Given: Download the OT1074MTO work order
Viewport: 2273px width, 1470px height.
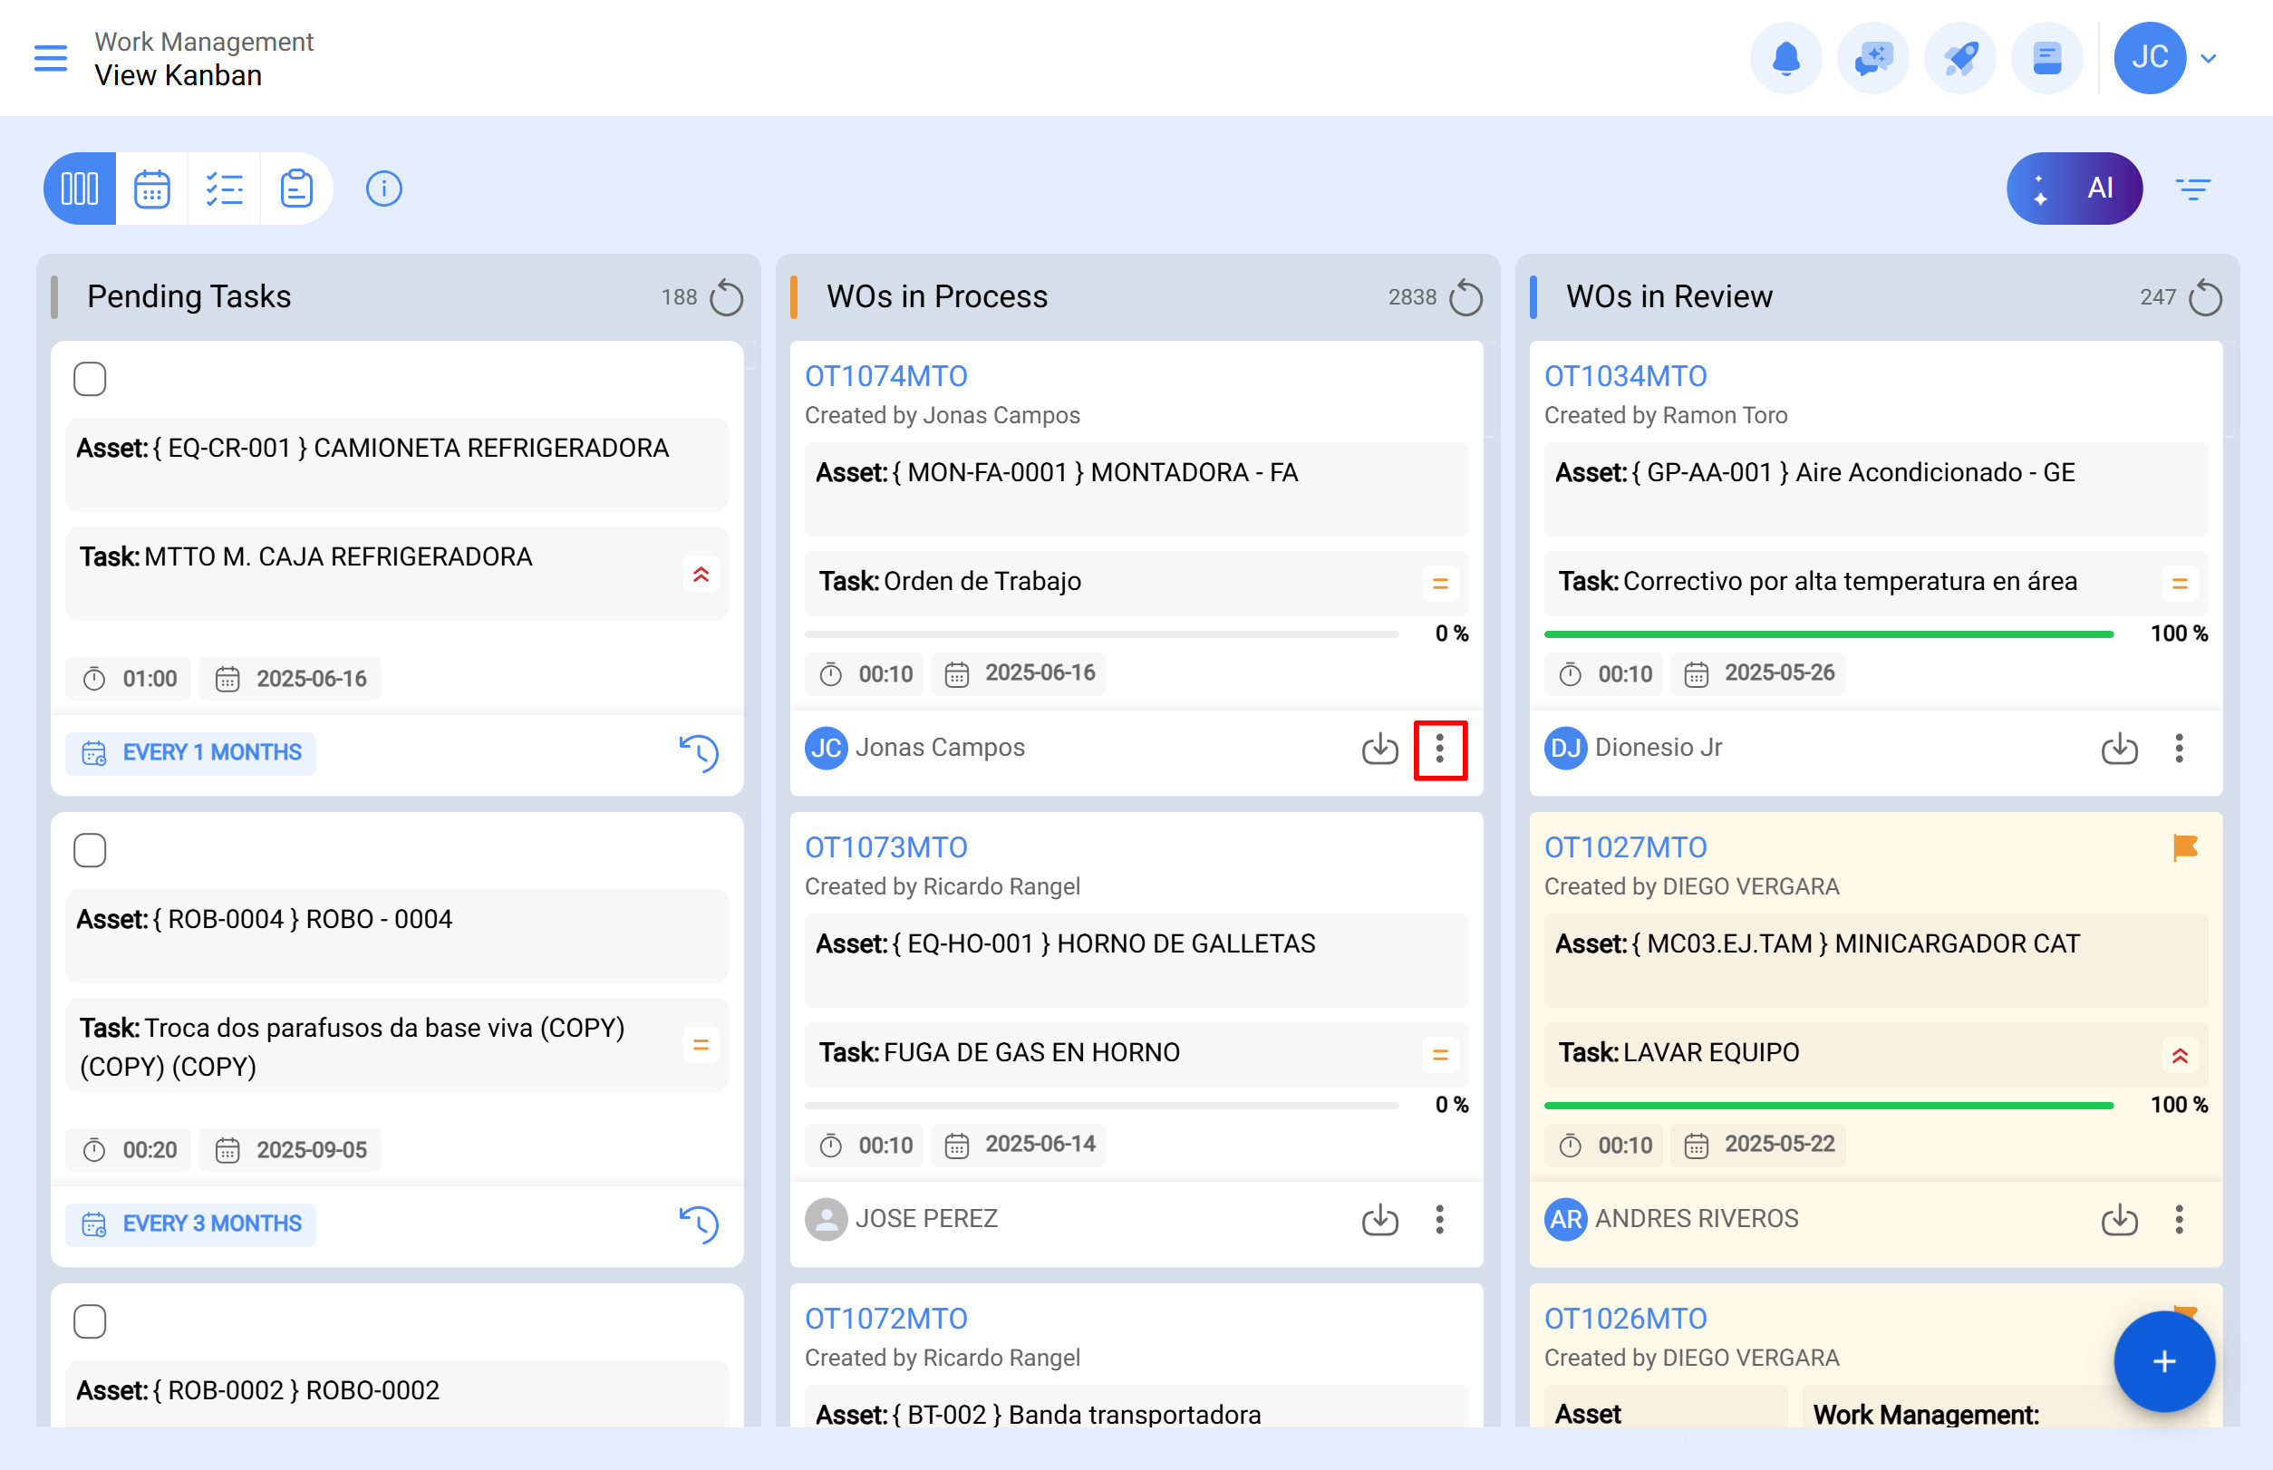Looking at the screenshot, I should tap(1378, 750).
